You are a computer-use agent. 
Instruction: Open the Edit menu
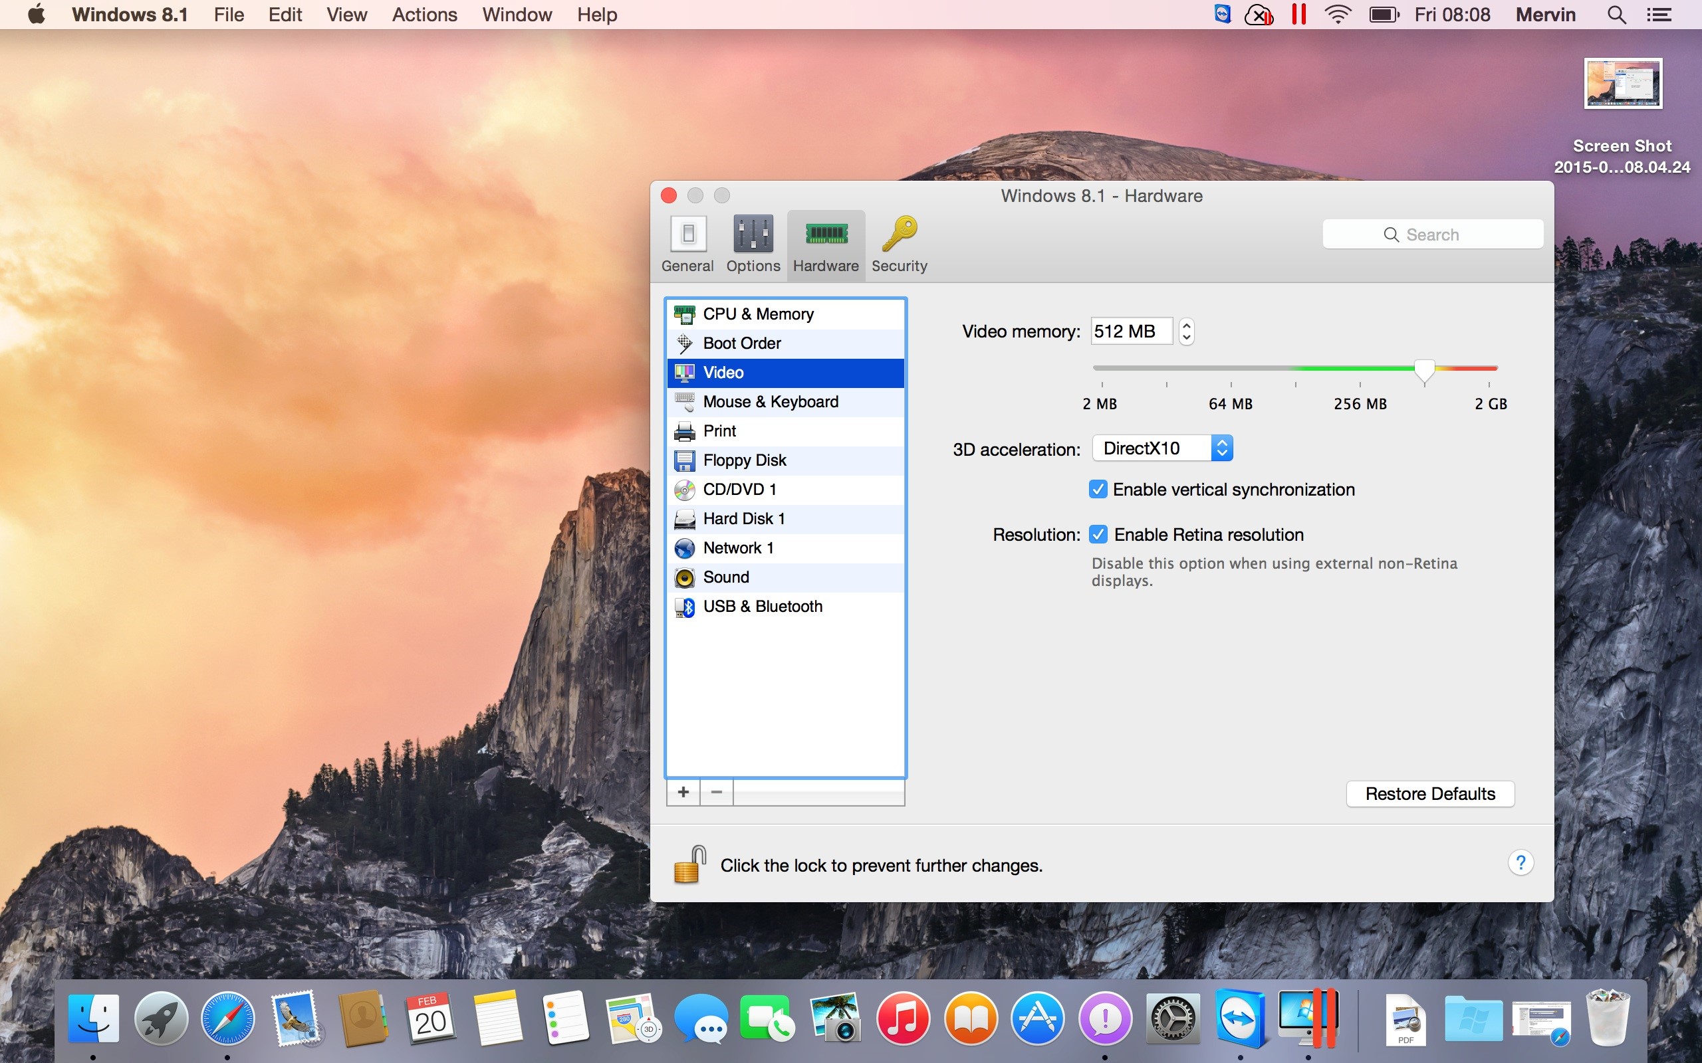(x=285, y=14)
